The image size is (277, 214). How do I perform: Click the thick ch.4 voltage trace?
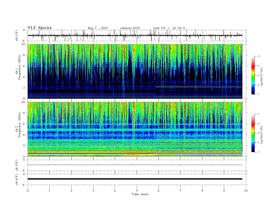pos(135,179)
